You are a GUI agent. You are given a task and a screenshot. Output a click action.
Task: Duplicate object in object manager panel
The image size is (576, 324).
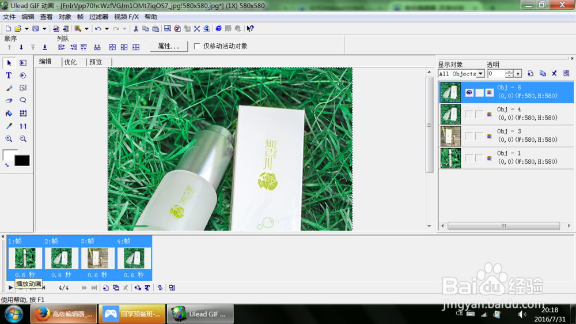pos(543,74)
